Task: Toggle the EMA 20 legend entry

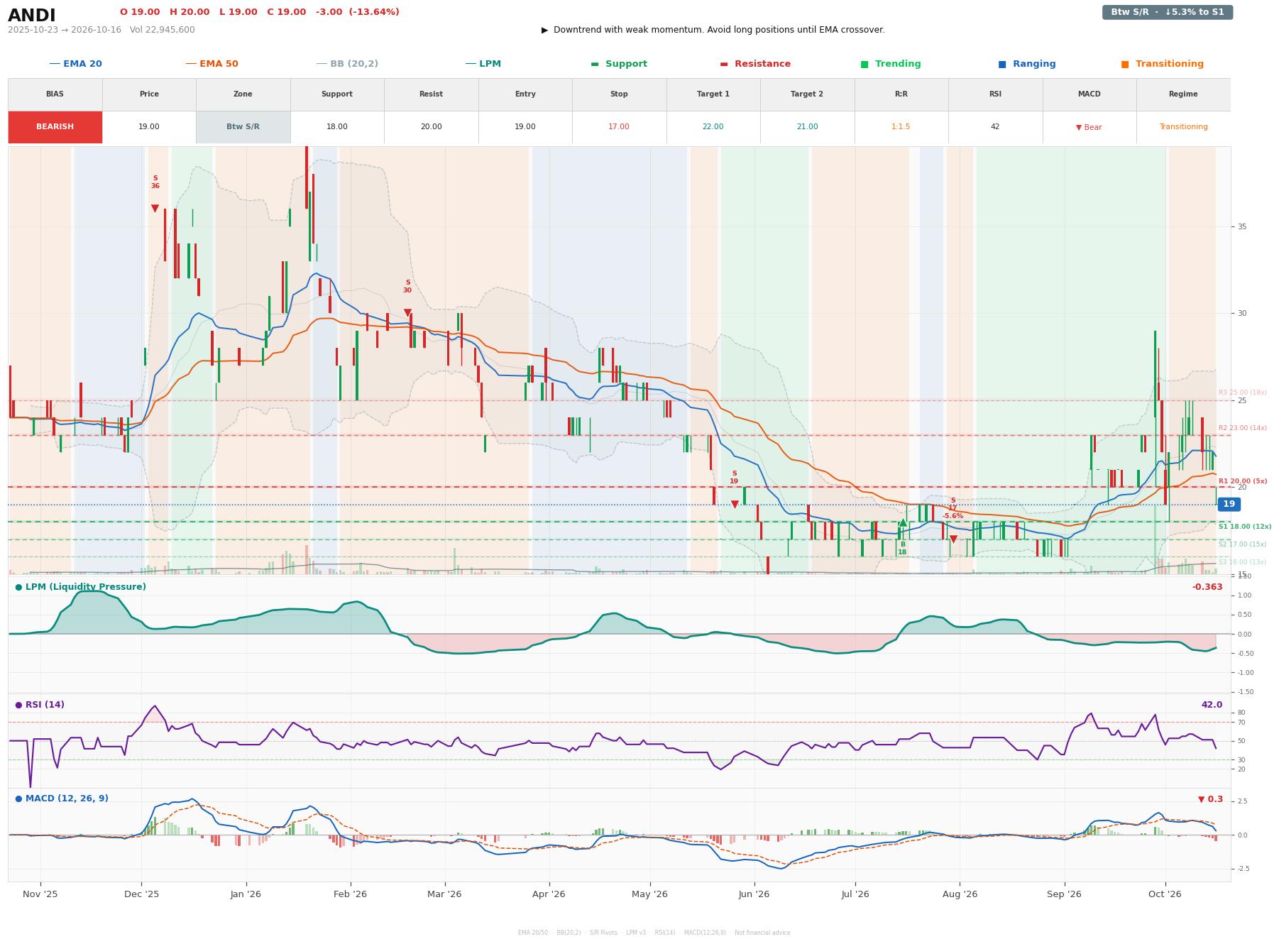Action: 75,64
